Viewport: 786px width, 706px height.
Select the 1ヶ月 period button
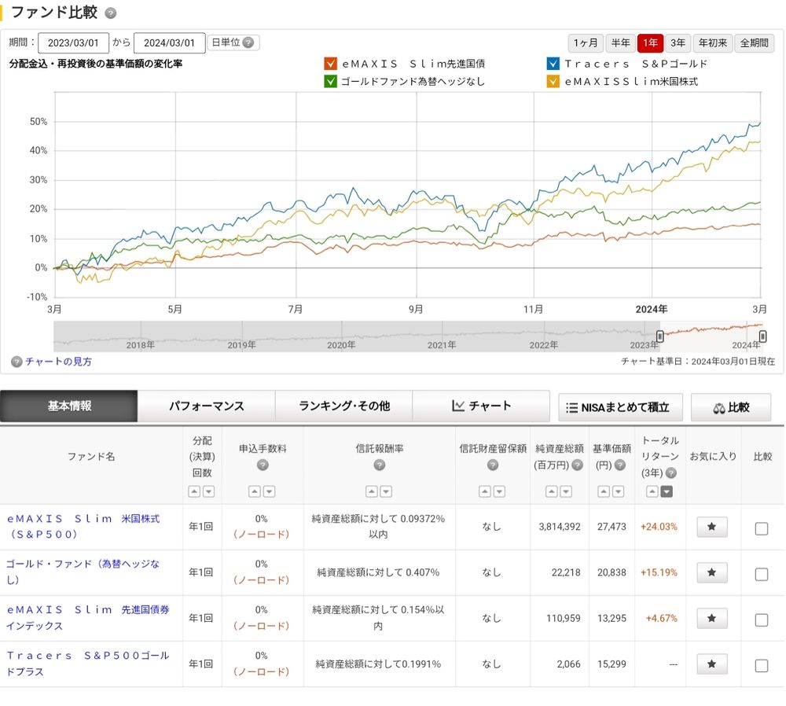click(586, 43)
